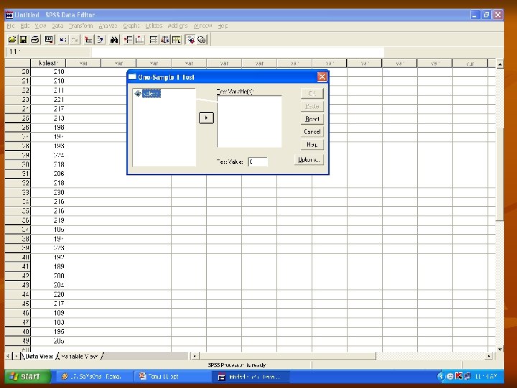Switch to the Data View tab

point(39,356)
